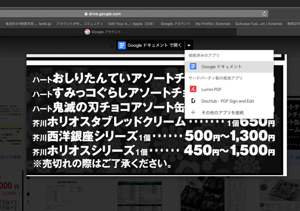Choose Lumin PDF from recommended apps
Screen dimensions: 300x211
(229, 89)
